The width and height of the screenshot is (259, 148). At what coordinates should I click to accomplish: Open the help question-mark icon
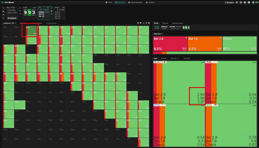[241, 3]
